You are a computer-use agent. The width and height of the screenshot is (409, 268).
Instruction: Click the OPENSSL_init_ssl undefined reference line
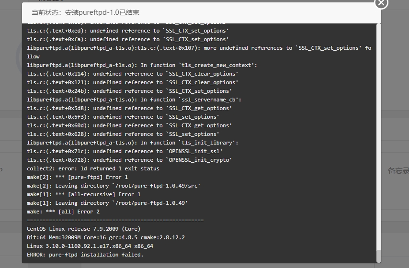click(x=125, y=151)
